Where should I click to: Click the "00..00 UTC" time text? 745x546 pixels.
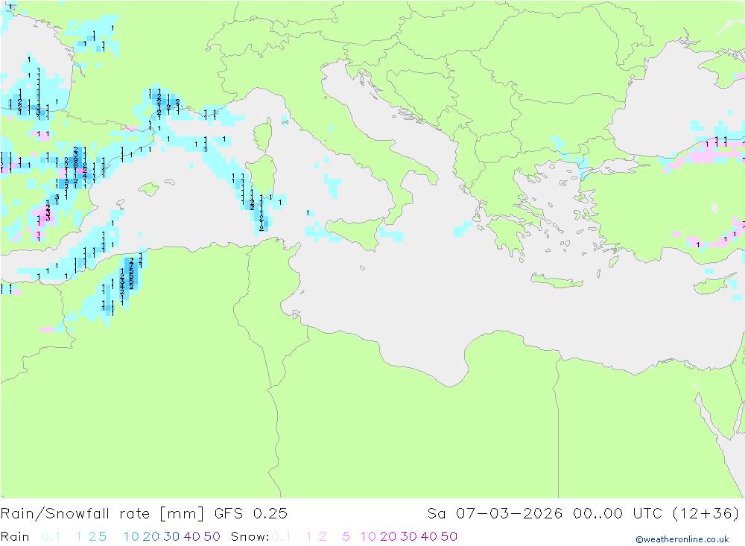point(618,514)
